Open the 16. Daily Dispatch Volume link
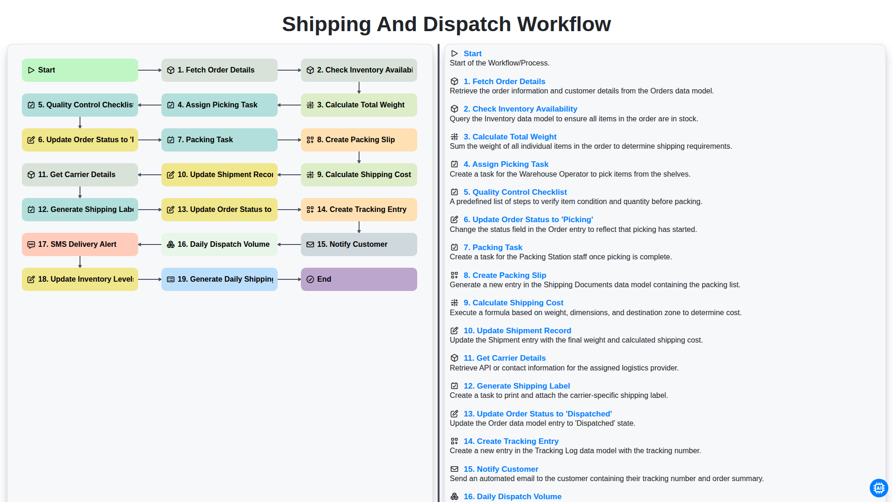This screenshot has height=502, width=893. (x=513, y=496)
